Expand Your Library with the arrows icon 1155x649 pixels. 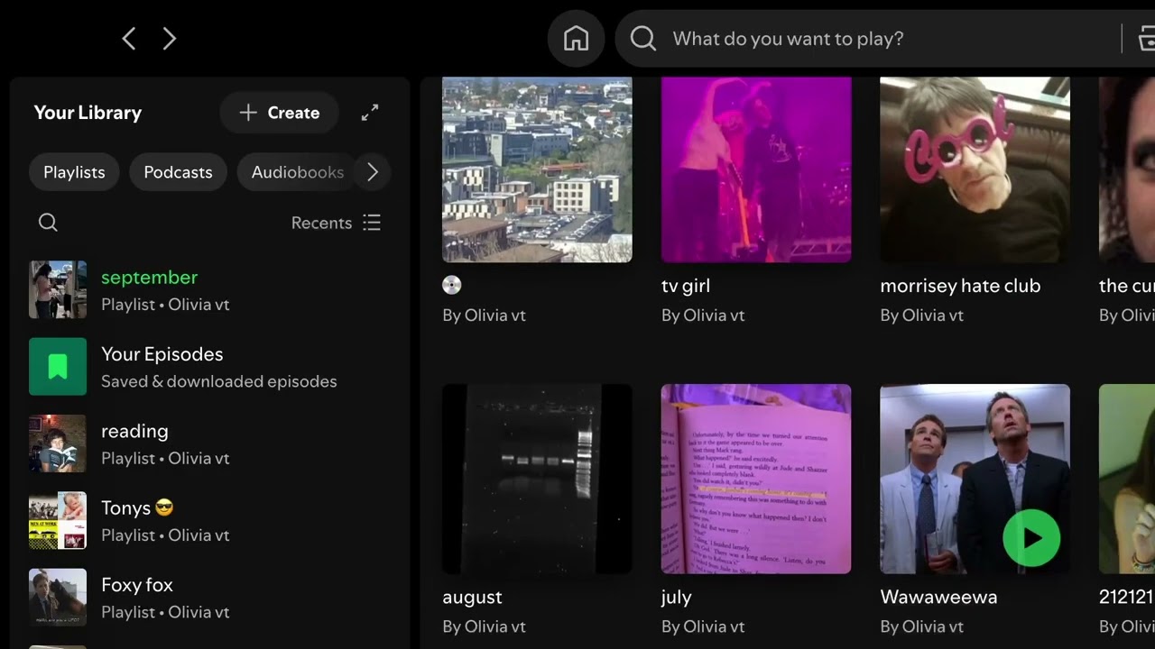click(x=370, y=113)
